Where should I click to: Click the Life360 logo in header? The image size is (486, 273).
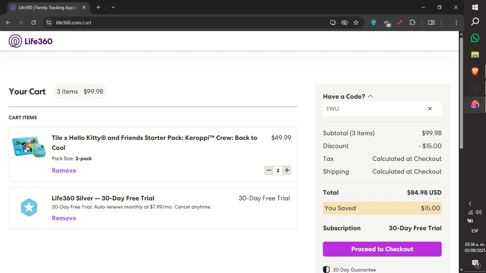(x=31, y=41)
